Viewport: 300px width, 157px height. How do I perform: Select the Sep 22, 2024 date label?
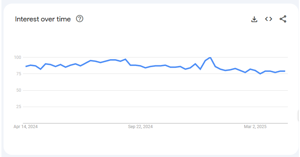(141, 127)
